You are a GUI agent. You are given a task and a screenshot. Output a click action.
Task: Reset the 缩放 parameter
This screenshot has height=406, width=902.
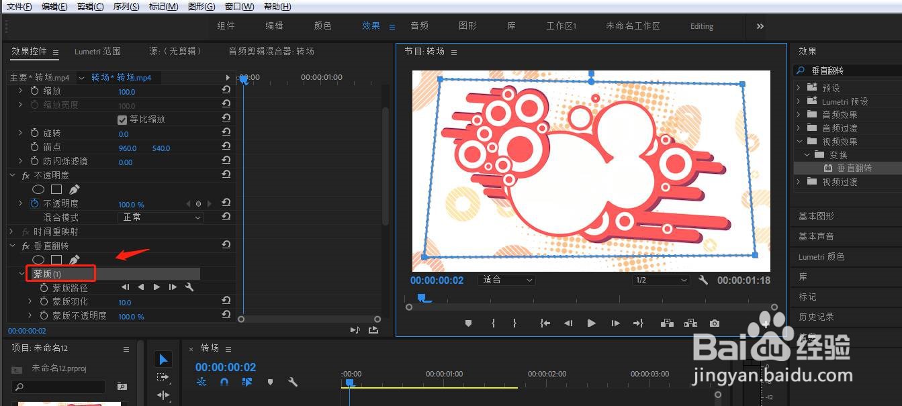pyautogui.click(x=226, y=91)
